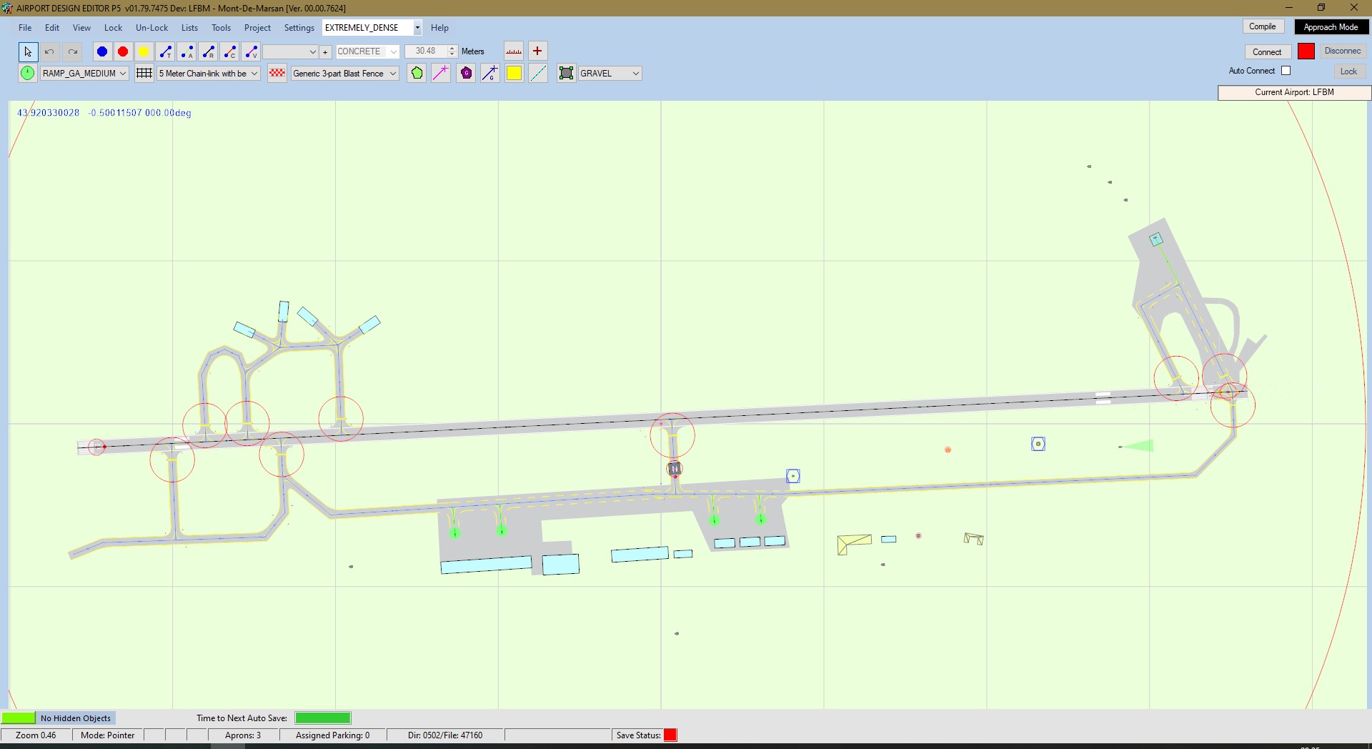
Task: Click the Redo arrow icon
Action: (x=72, y=51)
